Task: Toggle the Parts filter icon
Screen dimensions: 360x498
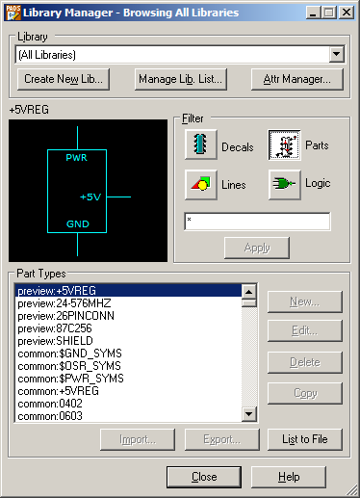Action: (x=284, y=144)
